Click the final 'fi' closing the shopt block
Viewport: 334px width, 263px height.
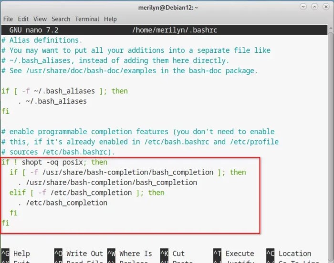click(5, 223)
